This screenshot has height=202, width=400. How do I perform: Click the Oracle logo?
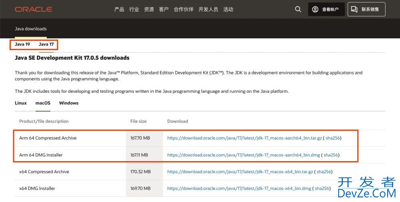click(x=34, y=10)
